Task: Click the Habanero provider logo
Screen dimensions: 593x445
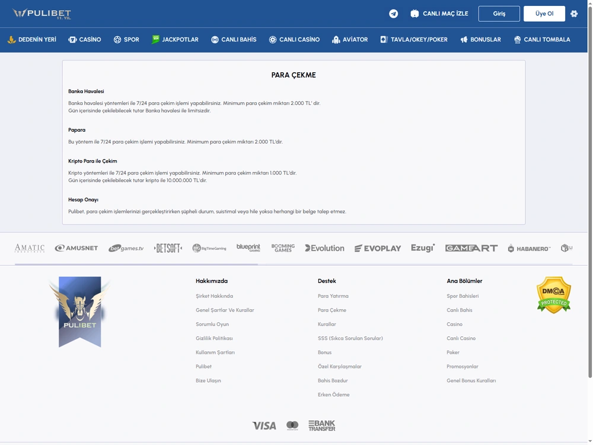Action: 529,249
